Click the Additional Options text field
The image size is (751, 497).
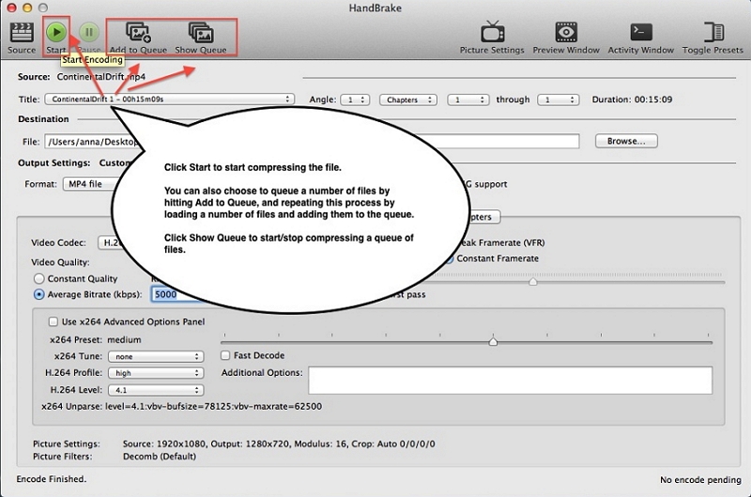(x=510, y=380)
